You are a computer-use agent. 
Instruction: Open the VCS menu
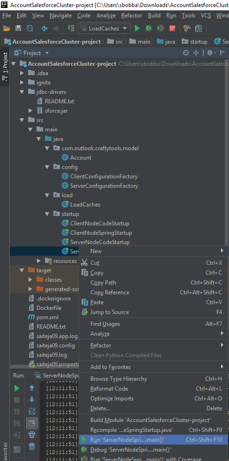click(206, 15)
